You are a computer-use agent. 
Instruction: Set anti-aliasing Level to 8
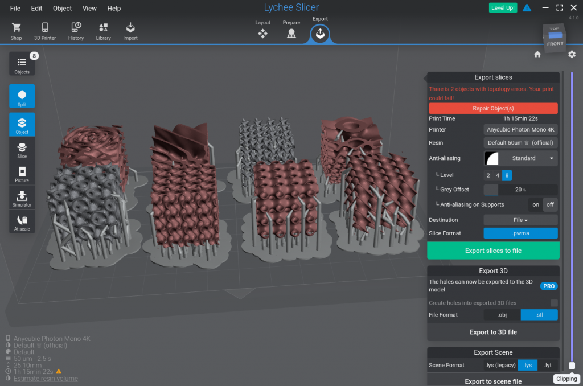[x=507, y=175]
